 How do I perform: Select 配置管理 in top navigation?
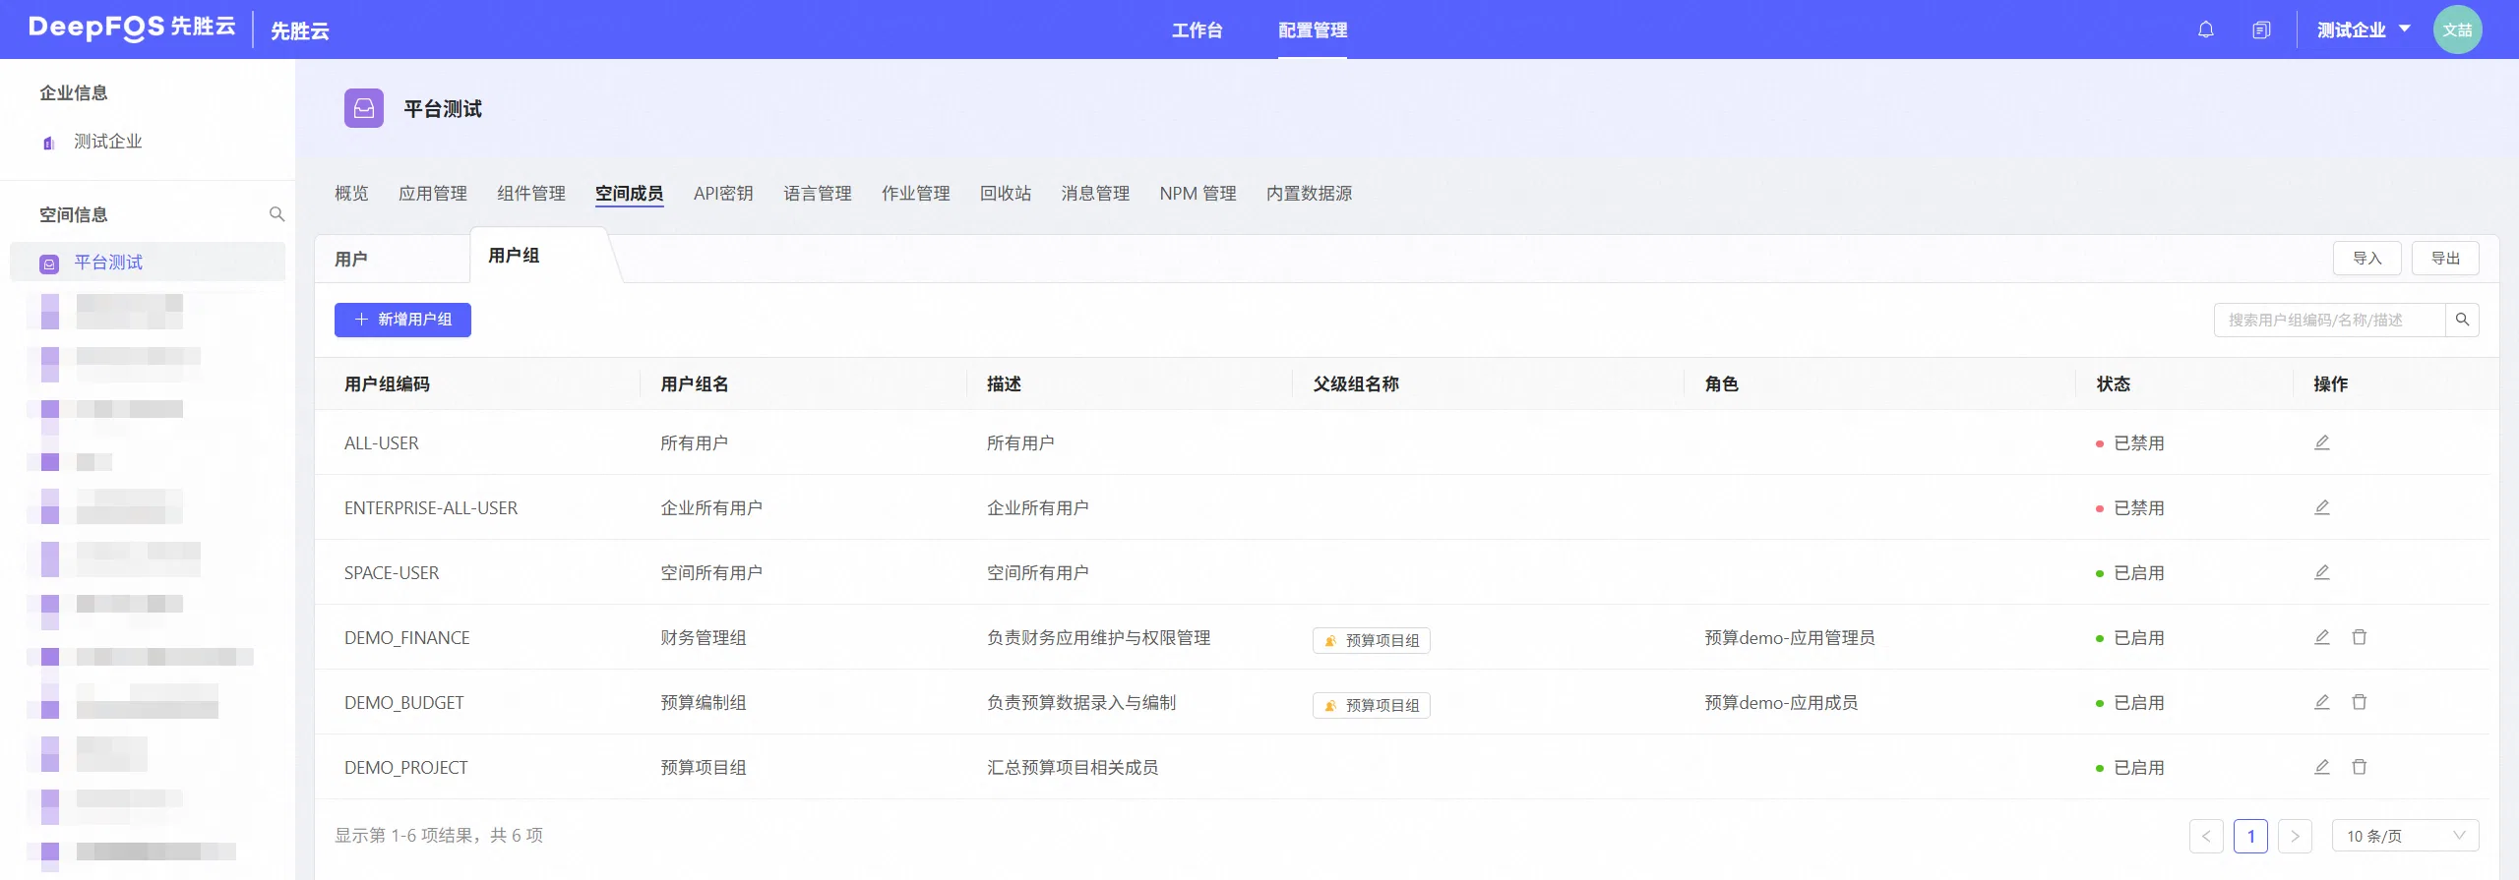1313,30
